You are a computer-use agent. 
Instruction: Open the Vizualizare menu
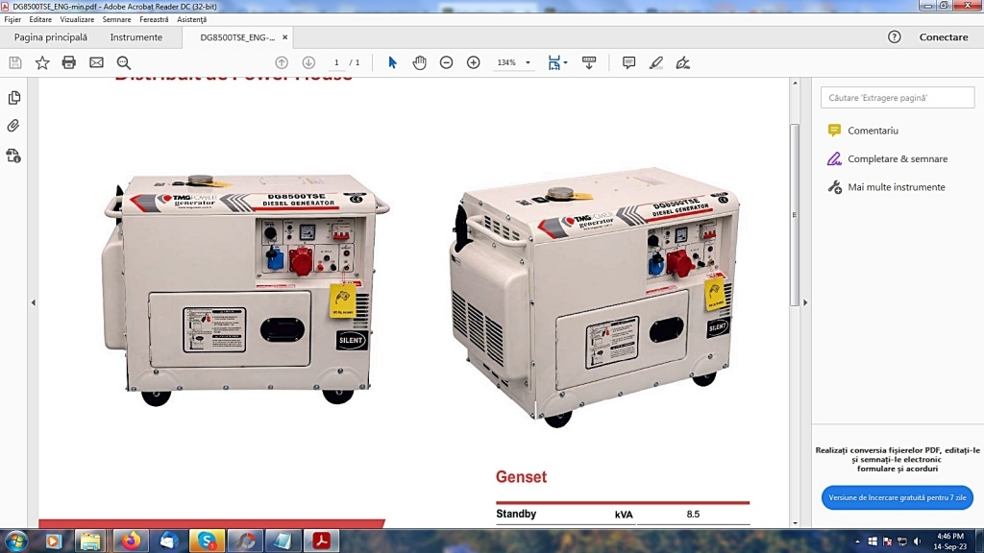click(77, 19)
